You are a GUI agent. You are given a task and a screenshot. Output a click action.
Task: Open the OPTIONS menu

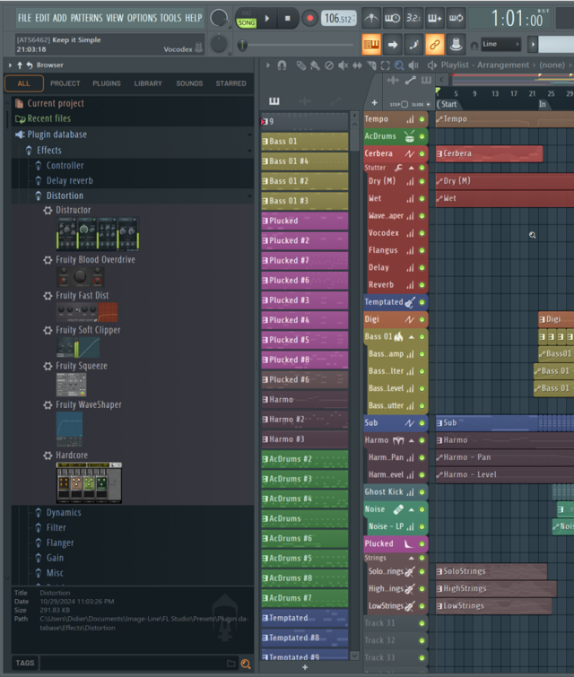(x=142, y=18)
